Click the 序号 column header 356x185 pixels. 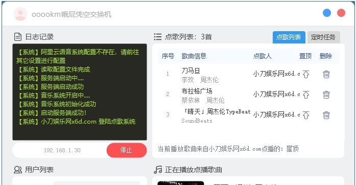click(x=168, y=56)
